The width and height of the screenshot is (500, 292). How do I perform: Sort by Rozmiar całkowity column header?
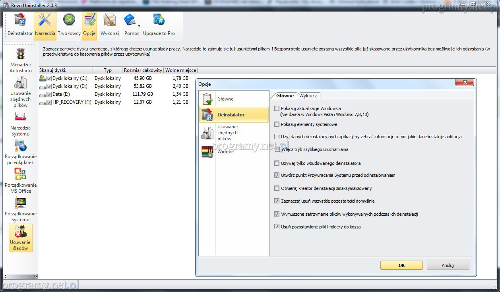(x=143, y=70)
